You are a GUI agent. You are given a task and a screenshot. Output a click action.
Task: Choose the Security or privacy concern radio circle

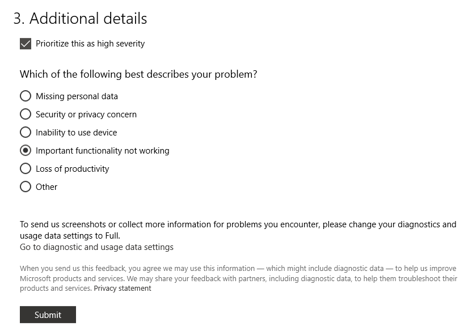(26, 114)
